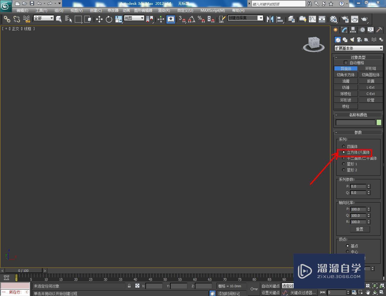Click Use Pivot Point Center icon
Image resolution: width=386 pixels, height=296 pixels.
(150, 19)
